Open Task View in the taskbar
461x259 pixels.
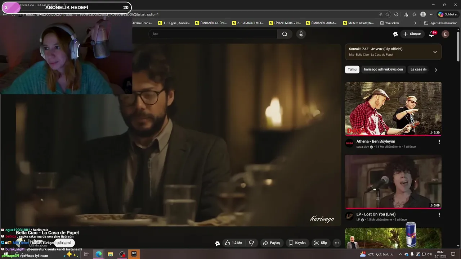tap(86, 254)
